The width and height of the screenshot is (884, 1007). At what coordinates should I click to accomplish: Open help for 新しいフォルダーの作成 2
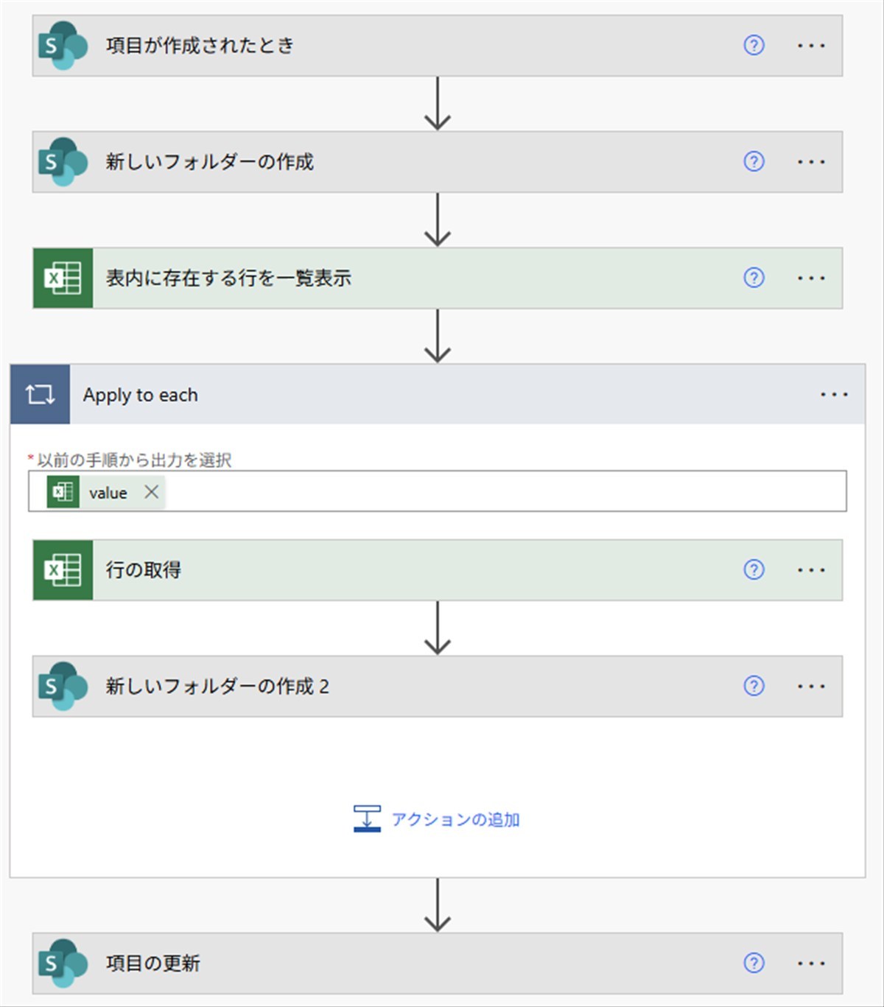(x=754, y=686)
